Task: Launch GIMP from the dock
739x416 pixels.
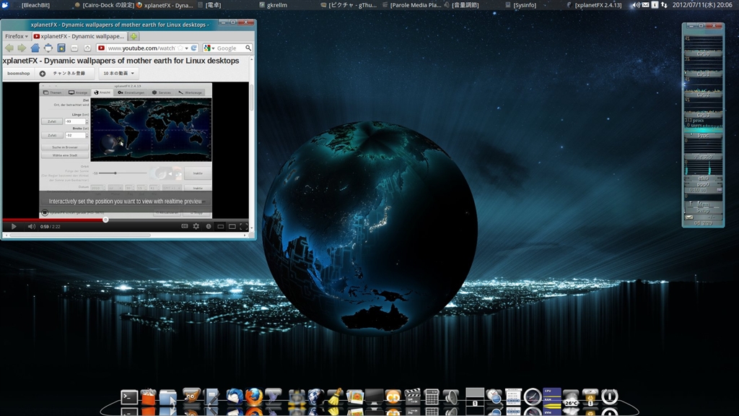Action: (x=191, y=396)
